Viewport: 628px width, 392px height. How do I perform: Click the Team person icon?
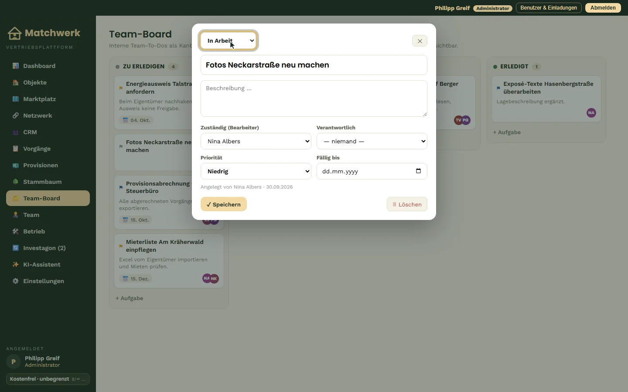point(16,215)
